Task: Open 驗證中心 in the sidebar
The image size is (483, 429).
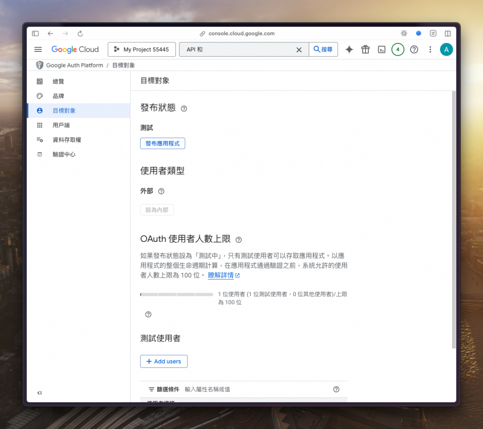Action: point(79,154)
